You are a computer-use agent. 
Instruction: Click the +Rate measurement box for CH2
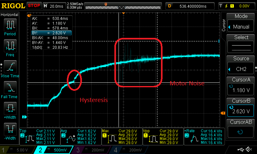[204, 136]
